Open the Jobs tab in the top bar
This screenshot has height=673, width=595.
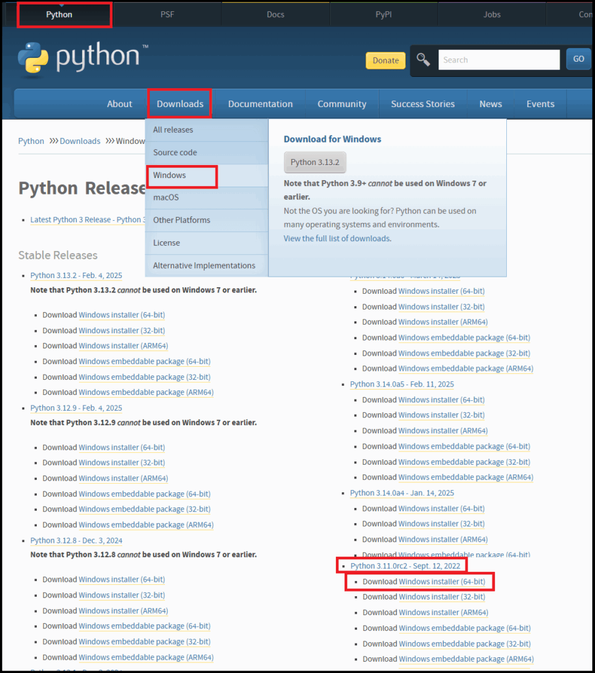point(492,14)
